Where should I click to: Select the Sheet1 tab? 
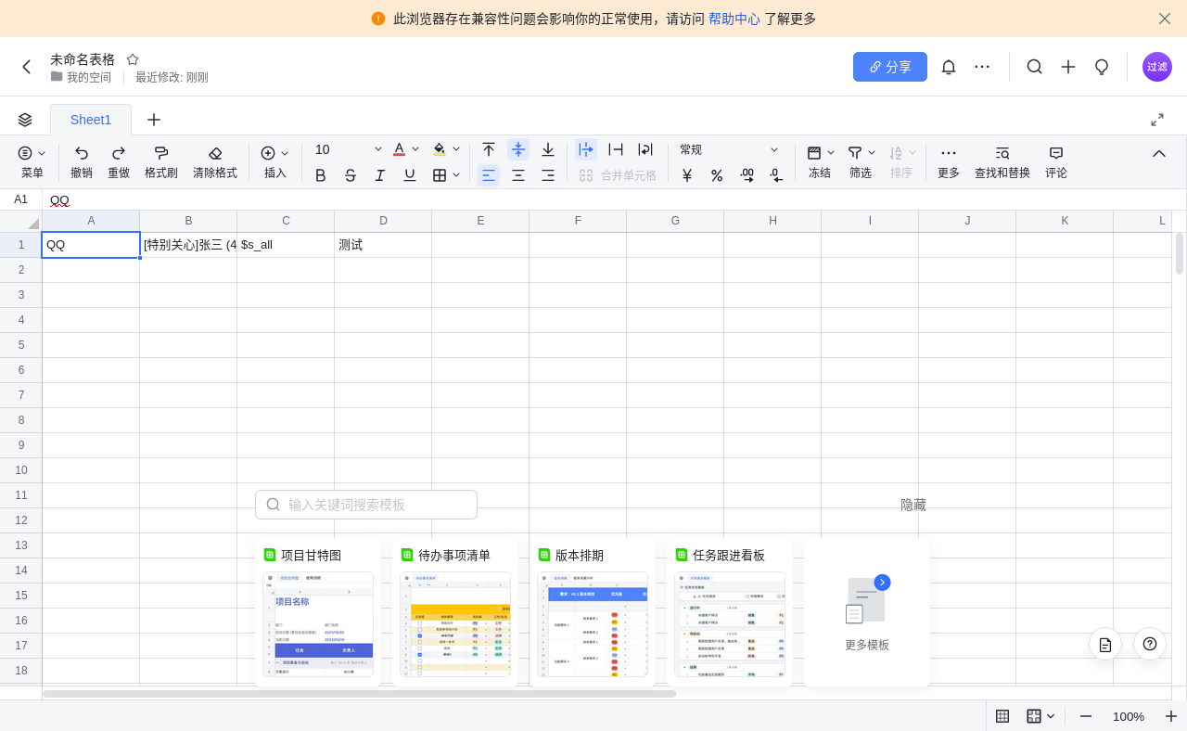(91, 120)
